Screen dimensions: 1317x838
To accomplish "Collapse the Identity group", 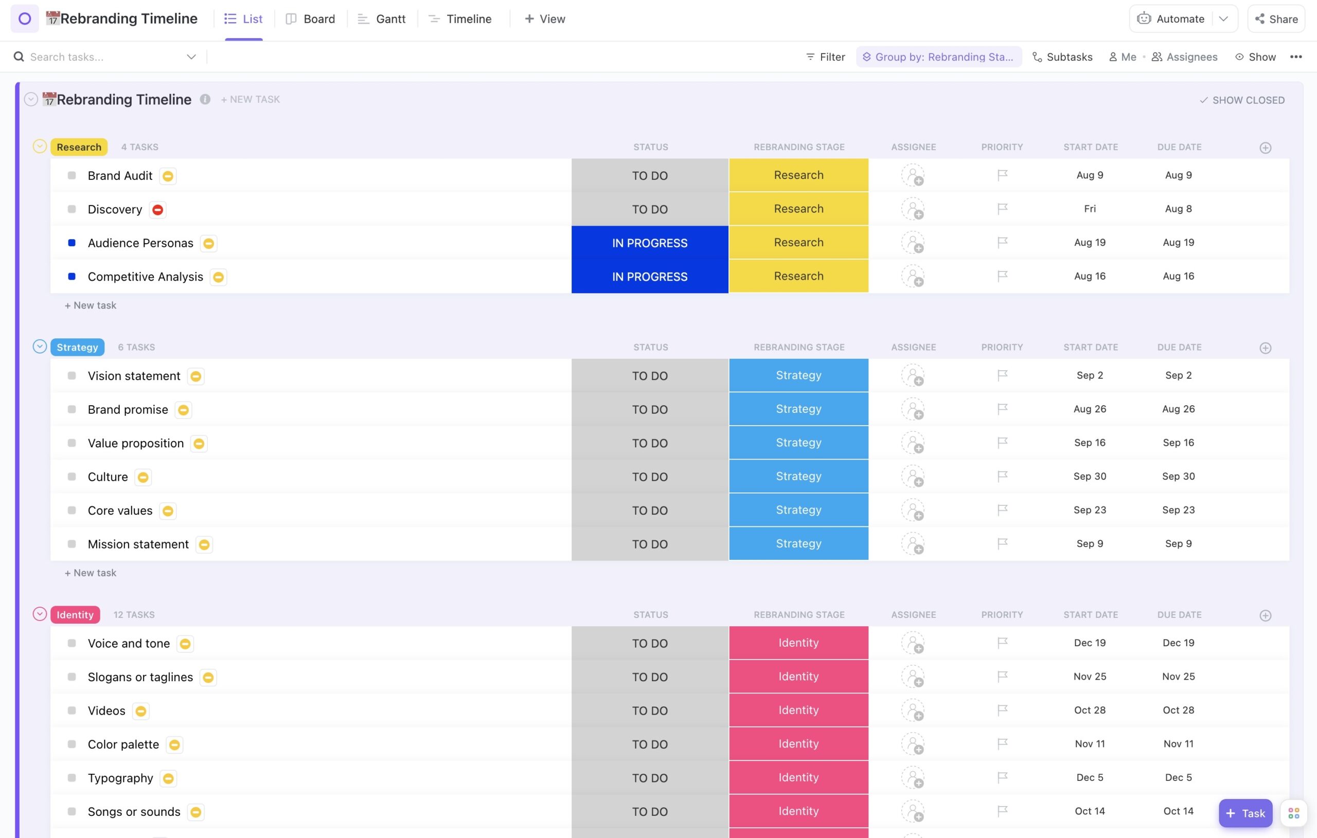I will 40,614.
